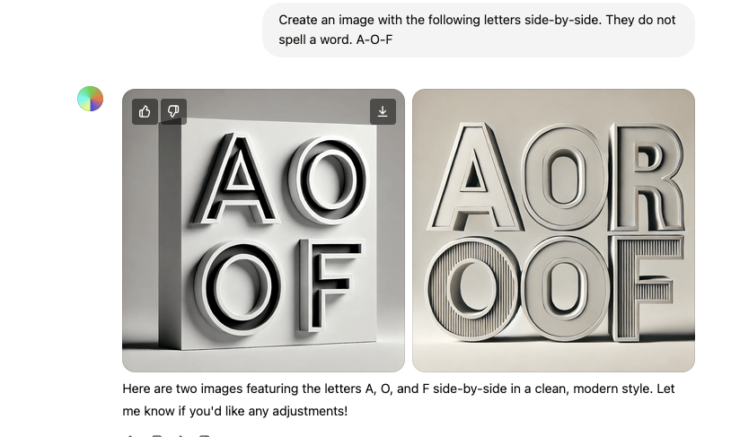
Task: Select the user prompt message bubble
Action: pyautogui.click(x=479, y=30)
